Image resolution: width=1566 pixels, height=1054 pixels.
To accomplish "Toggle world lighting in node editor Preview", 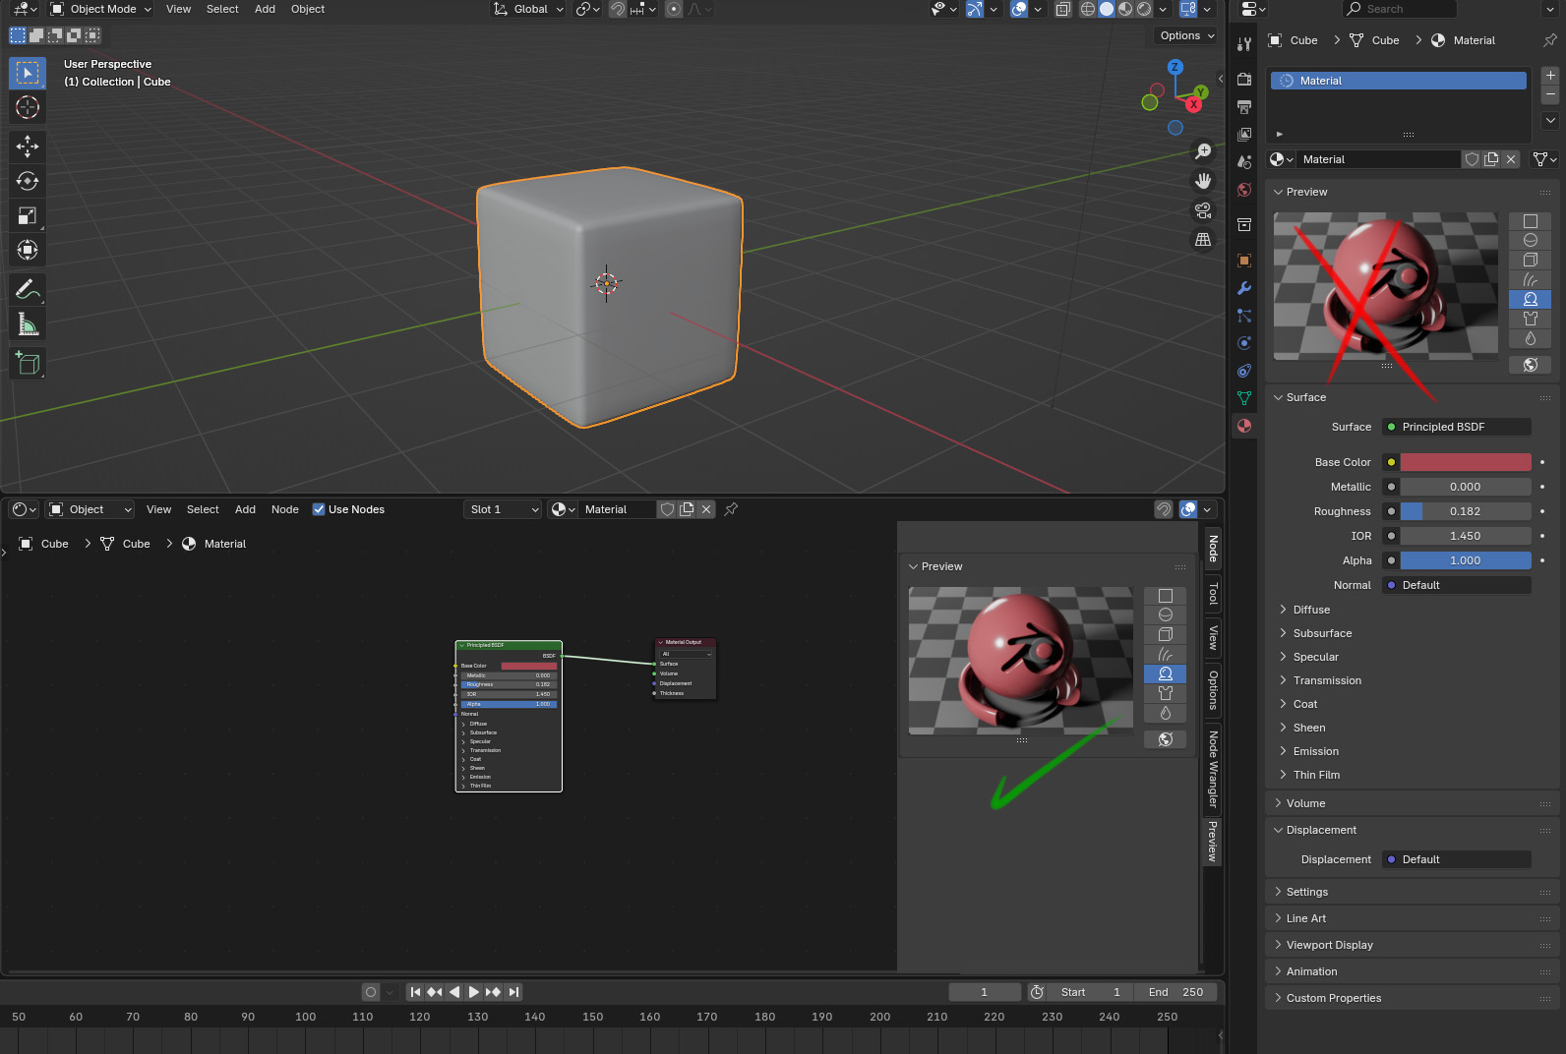I will pos(1166,739).
